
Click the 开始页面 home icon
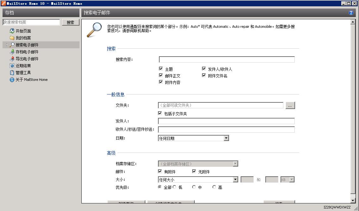12,31
